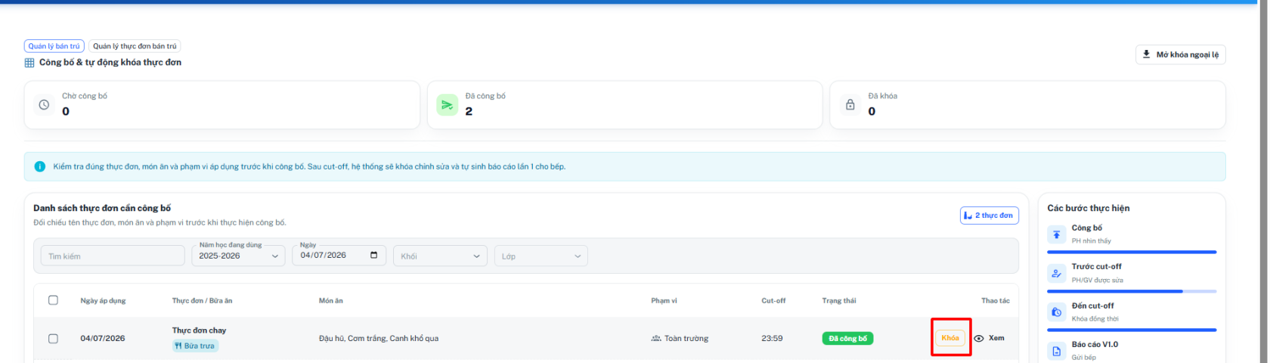Viewport: 1270px width, 363px height.
Task: Click the Đậu hũ, Cơm trắng, Canh khổ qua cell
Action: point(378,338)
